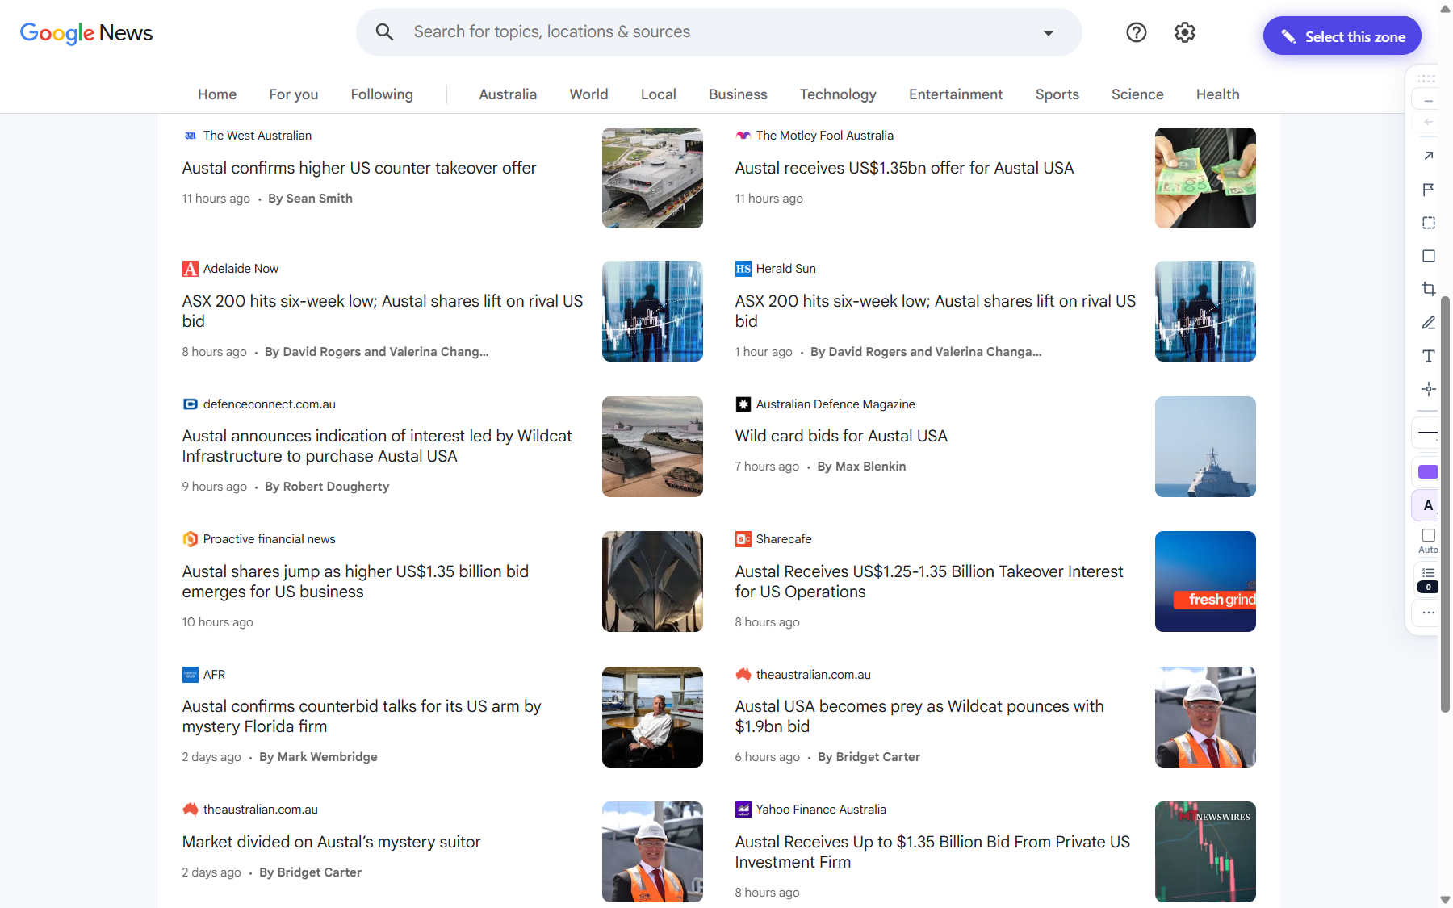Expand the search options dropdown arrow
The width and height of the screenshot is (1453, 908).
point(1049,33)
